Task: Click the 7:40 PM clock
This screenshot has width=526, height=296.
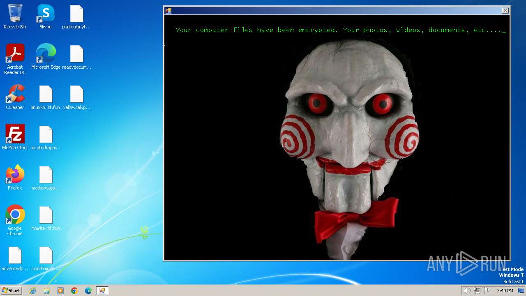Action: 505,291
